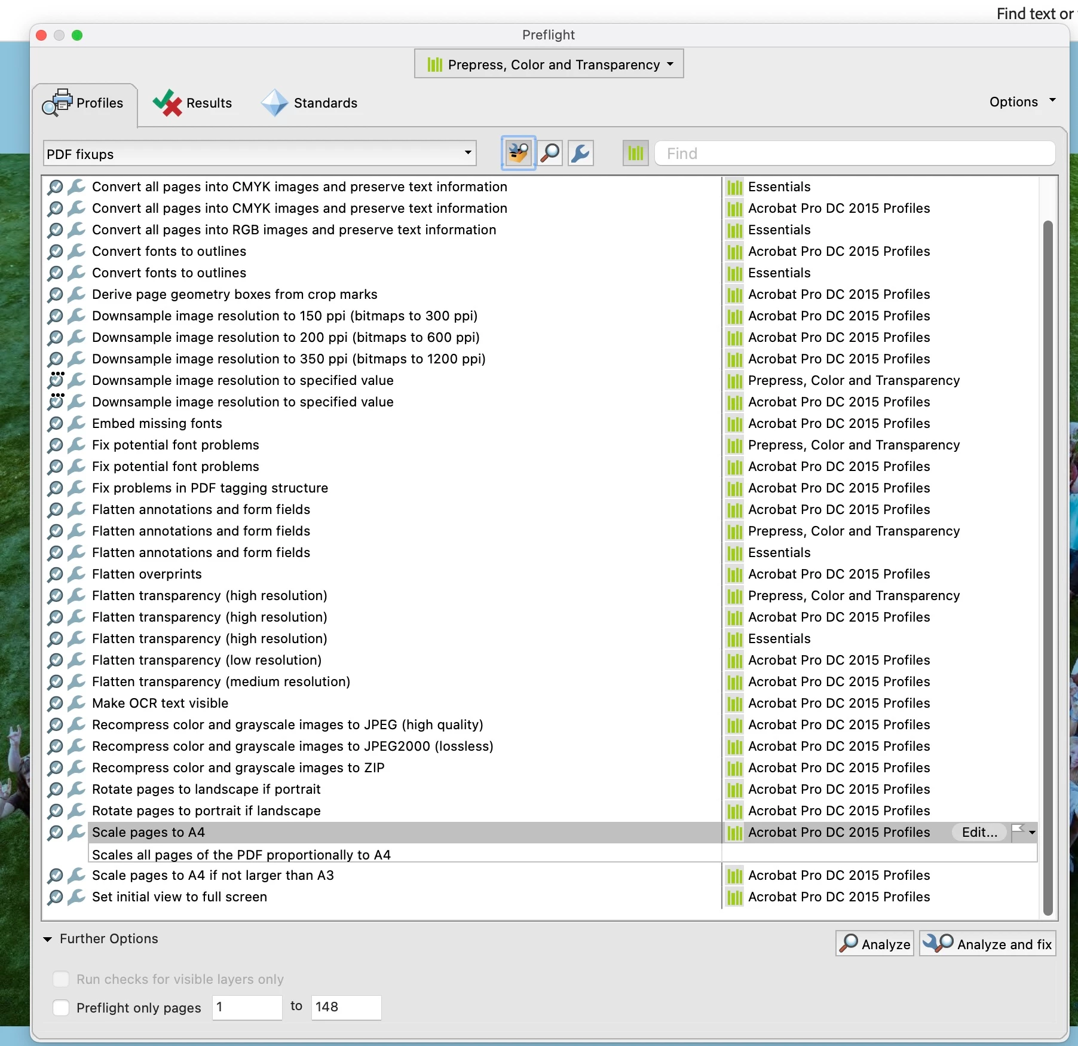
Task: Click the Analyze button
Action: [x=875, y=944]
